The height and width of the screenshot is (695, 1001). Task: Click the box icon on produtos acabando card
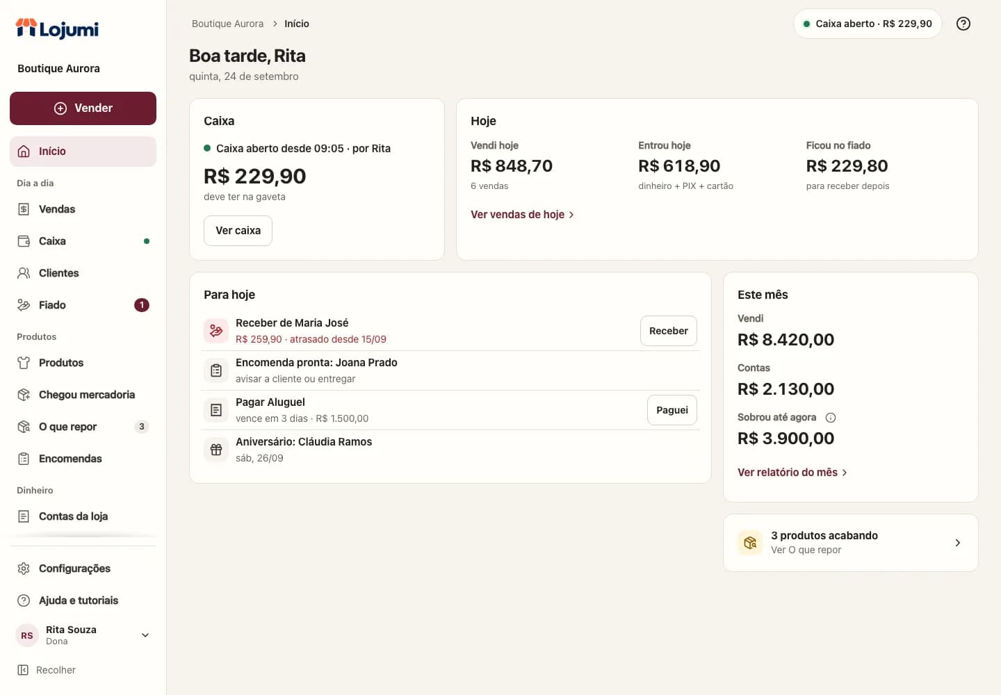750,543
